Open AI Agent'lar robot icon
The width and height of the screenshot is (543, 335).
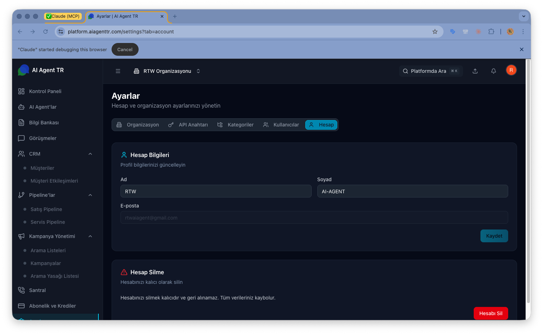pos(21,107)
